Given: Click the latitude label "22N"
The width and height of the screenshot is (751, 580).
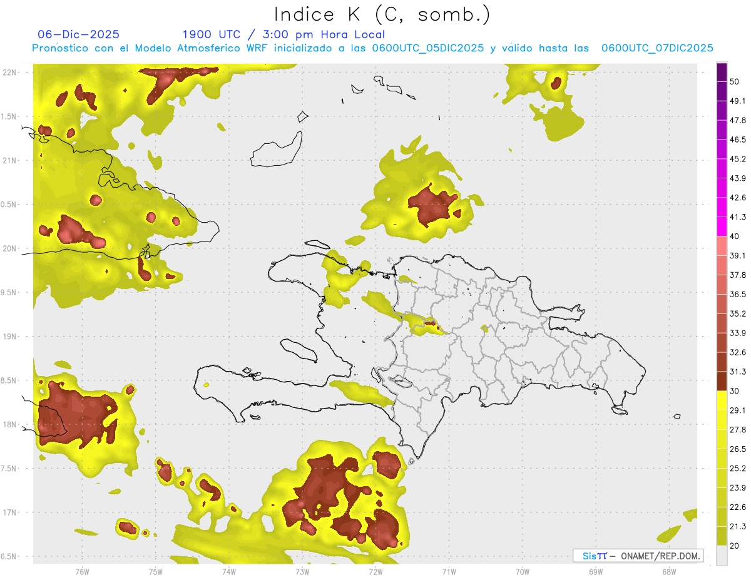Looking at the screenshot, I should pos(9,73).
